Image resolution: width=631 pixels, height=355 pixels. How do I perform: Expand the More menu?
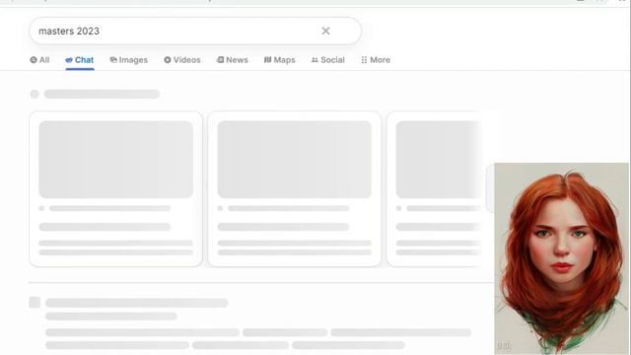click(376, 60)
